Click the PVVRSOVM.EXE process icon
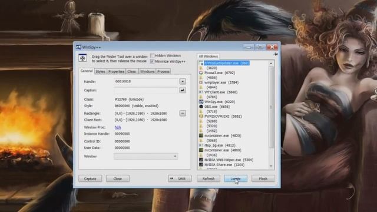 click(201, 116)
